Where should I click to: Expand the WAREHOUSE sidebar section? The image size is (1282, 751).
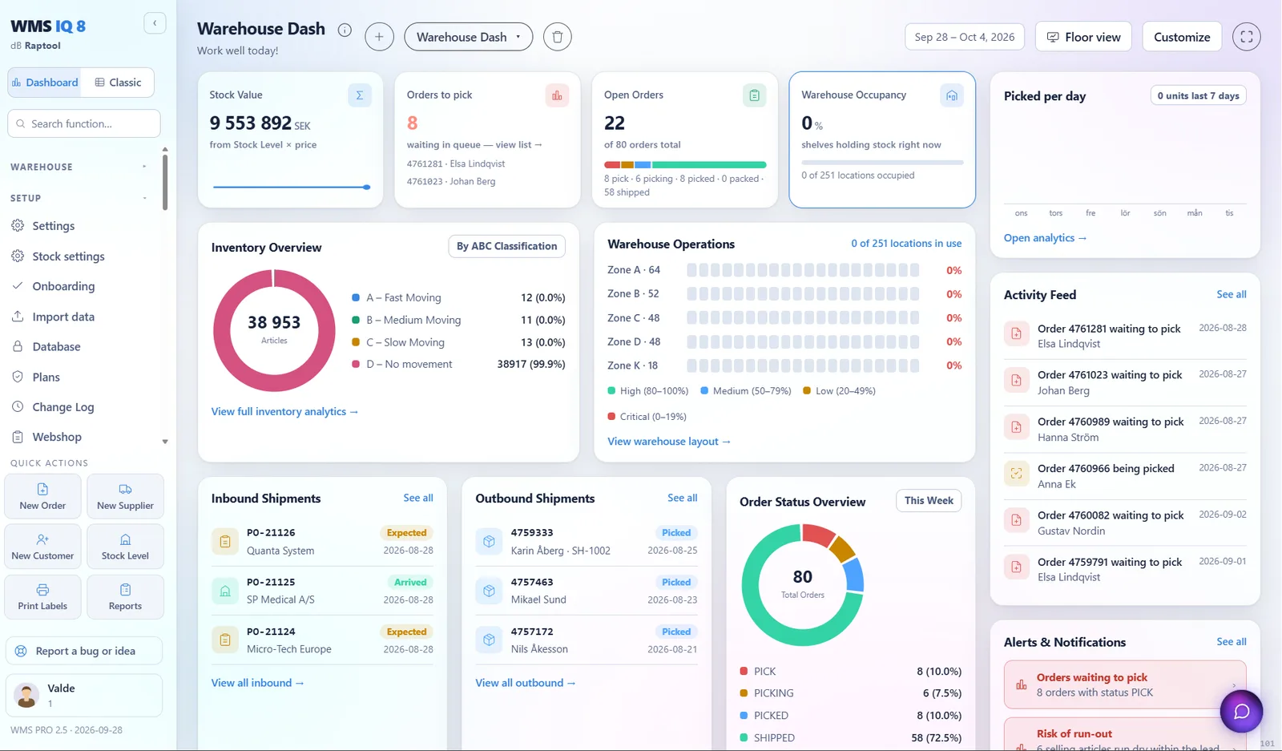pos(79,167)
